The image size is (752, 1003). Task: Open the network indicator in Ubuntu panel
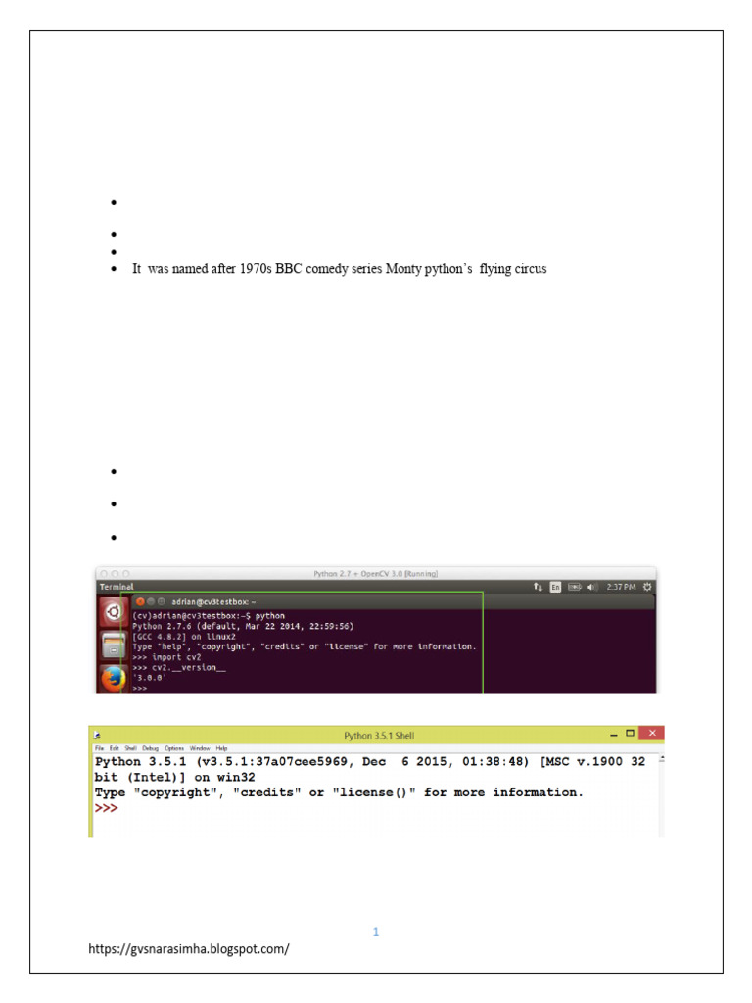tap(538, 587)
